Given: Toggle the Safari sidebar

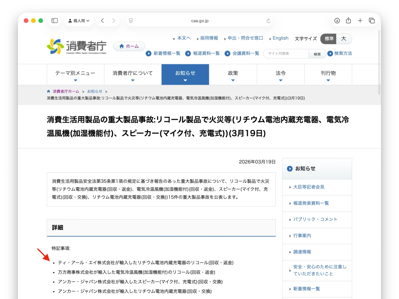Looking at the screenshot, I should pyautogui.click(x=54, y=21).
